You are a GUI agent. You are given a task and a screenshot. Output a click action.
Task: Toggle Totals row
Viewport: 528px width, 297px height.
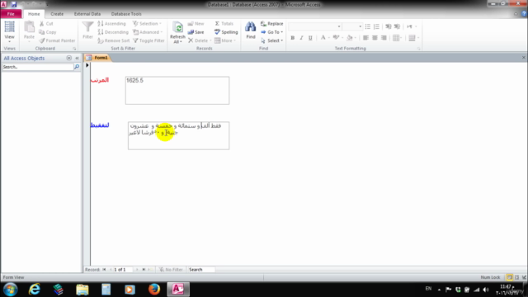point(224,24)
